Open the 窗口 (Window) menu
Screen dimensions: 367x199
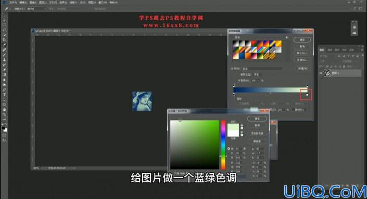pos(103,2)
